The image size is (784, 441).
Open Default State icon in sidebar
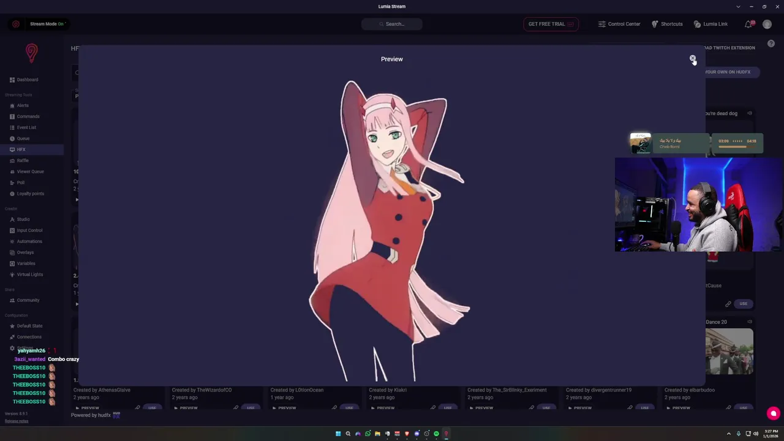[12, 326]
